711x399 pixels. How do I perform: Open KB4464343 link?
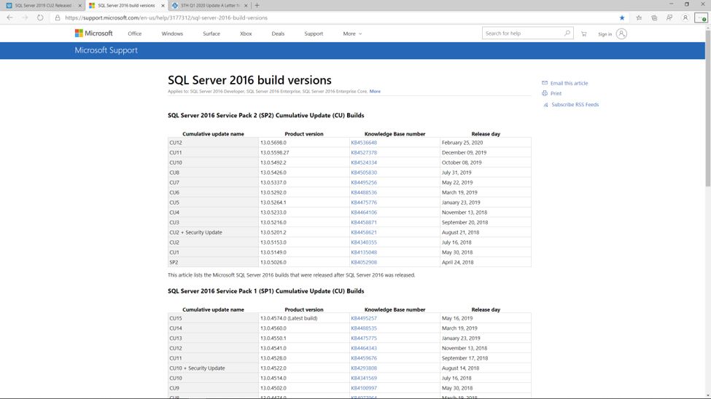[364, 348]
